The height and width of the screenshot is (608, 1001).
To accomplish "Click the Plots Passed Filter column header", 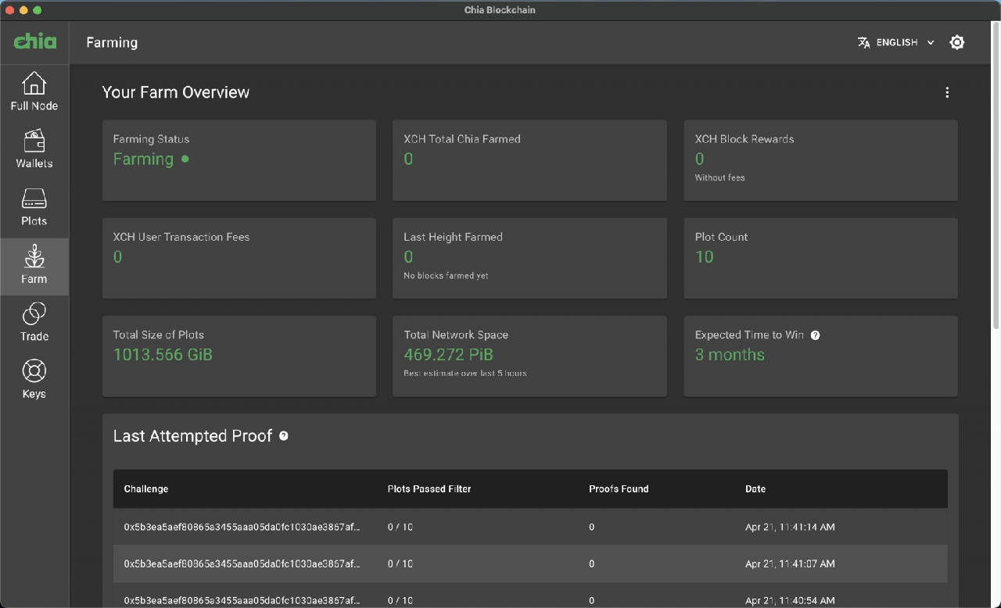I will [429, 489].
